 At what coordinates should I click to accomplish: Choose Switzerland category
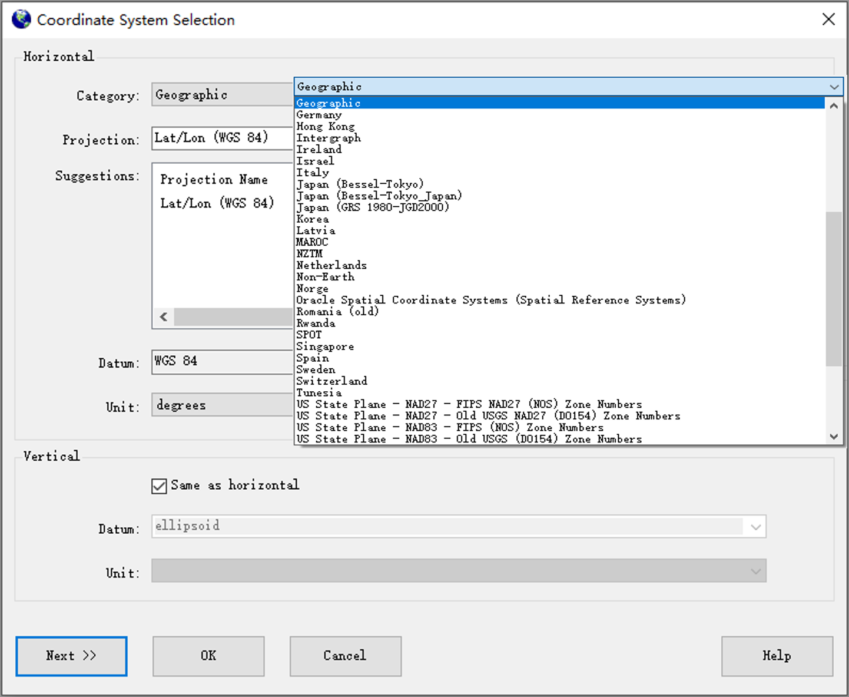click(559, 381)
